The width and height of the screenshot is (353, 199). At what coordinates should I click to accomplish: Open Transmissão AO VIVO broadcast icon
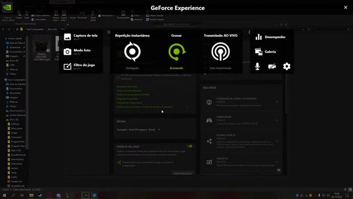coord(221,51)
